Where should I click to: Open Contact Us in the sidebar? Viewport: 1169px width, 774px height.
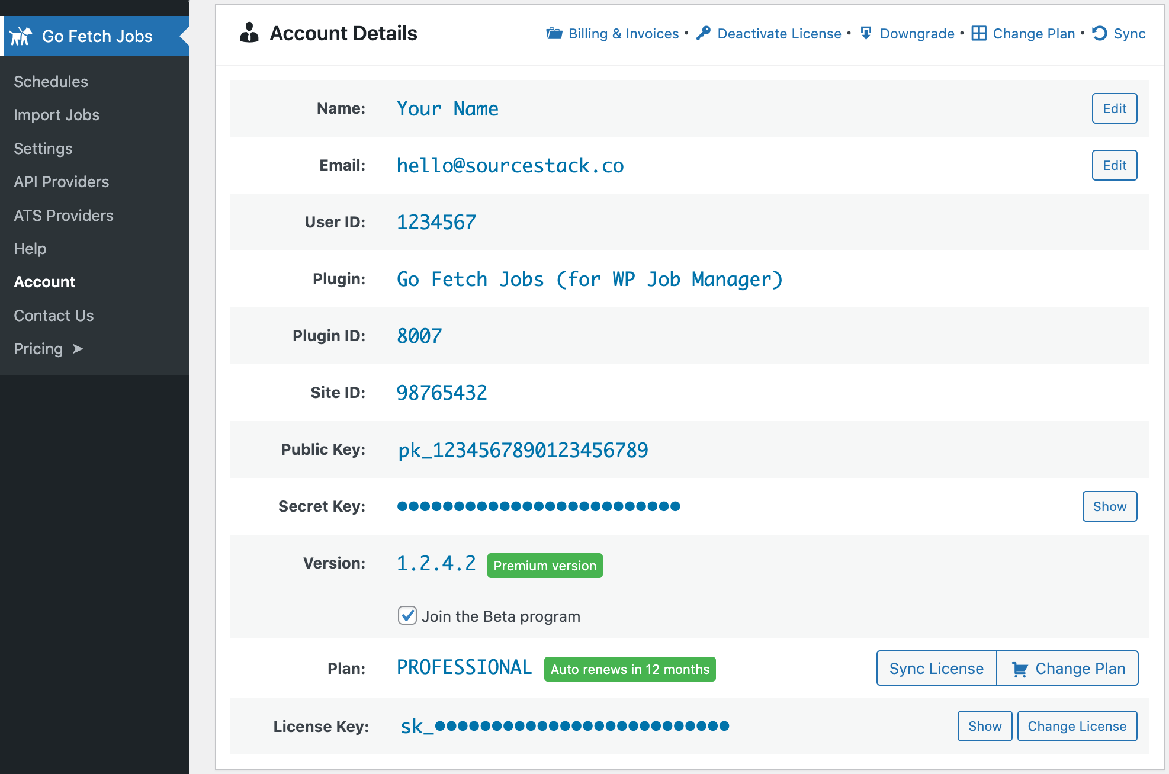[53, 315]
